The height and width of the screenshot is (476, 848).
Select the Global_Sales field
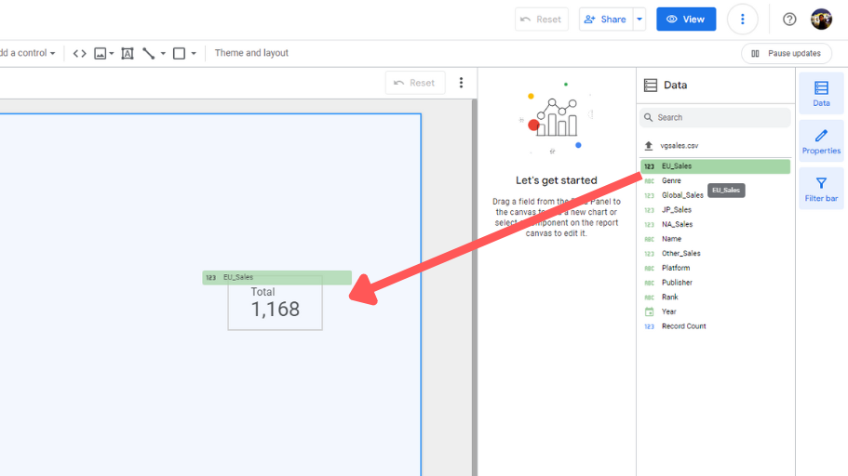point(682,195)
